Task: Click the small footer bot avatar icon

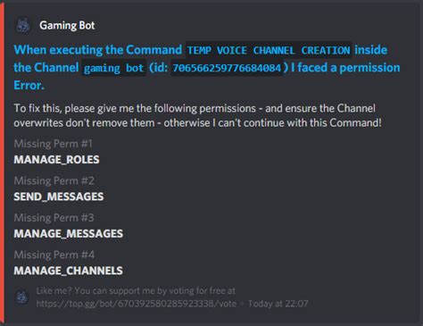Action: [21, 297]
